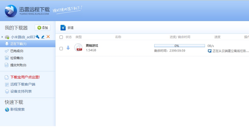Viewport: 249px width, 137px height.
Task: Click the BT disc type icon
Action: (78, 47)
